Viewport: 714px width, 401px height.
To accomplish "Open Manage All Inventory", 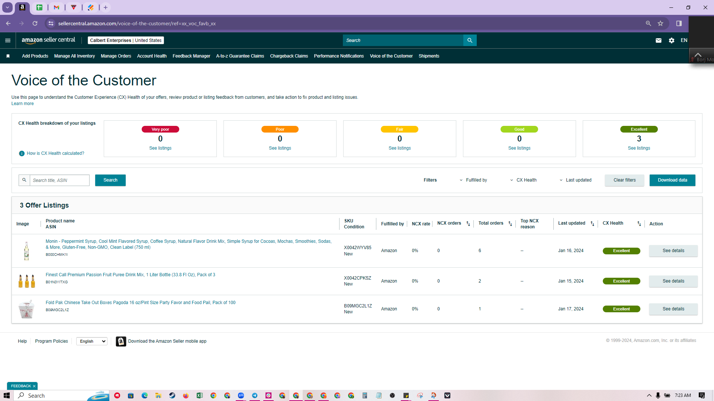I will click(74, 56).
